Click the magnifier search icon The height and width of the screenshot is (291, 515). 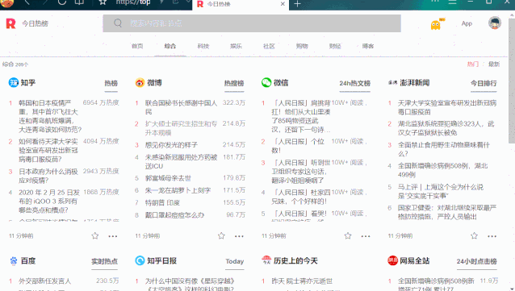118,23
